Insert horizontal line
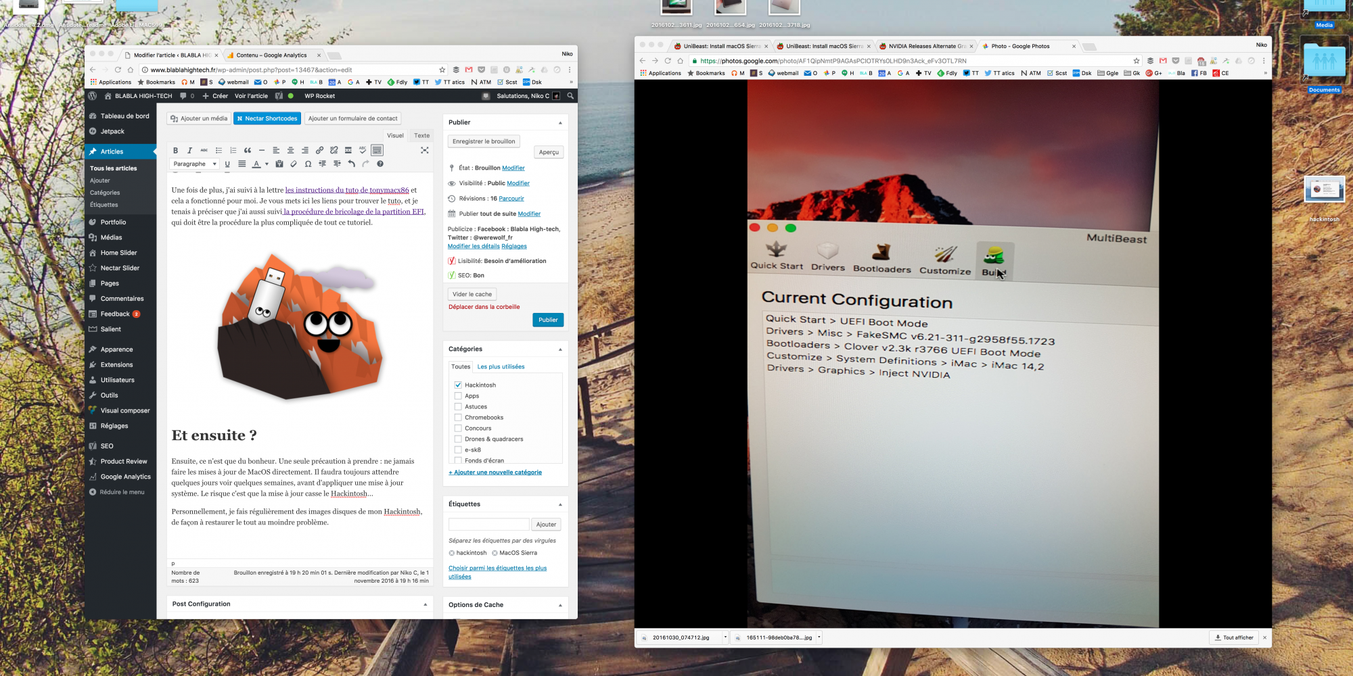The height and width of the screenshot is (676, 1353). [x=262, y=150]
